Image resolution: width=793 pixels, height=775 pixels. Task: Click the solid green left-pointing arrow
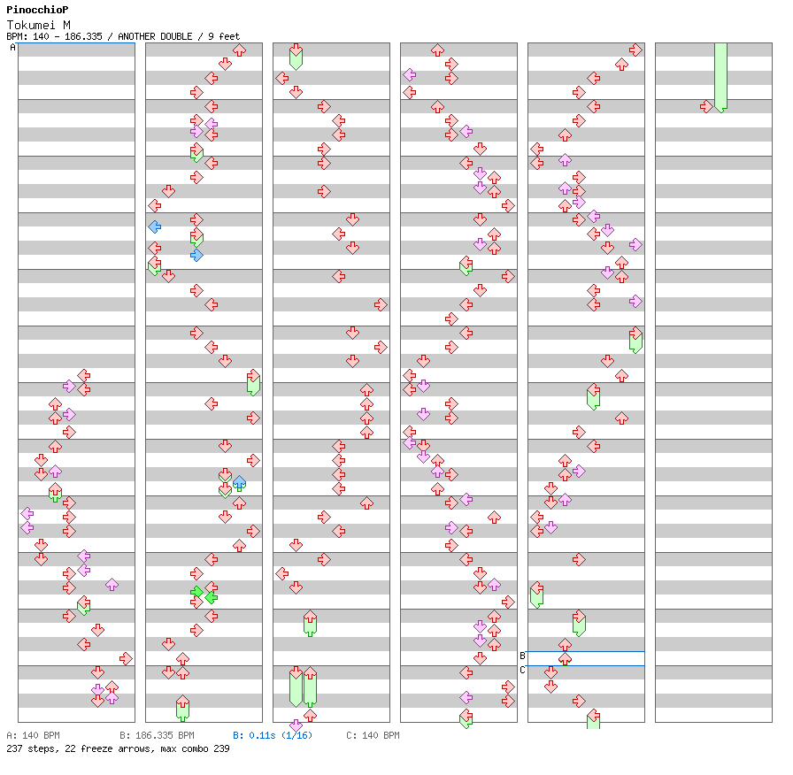[211, 597]
